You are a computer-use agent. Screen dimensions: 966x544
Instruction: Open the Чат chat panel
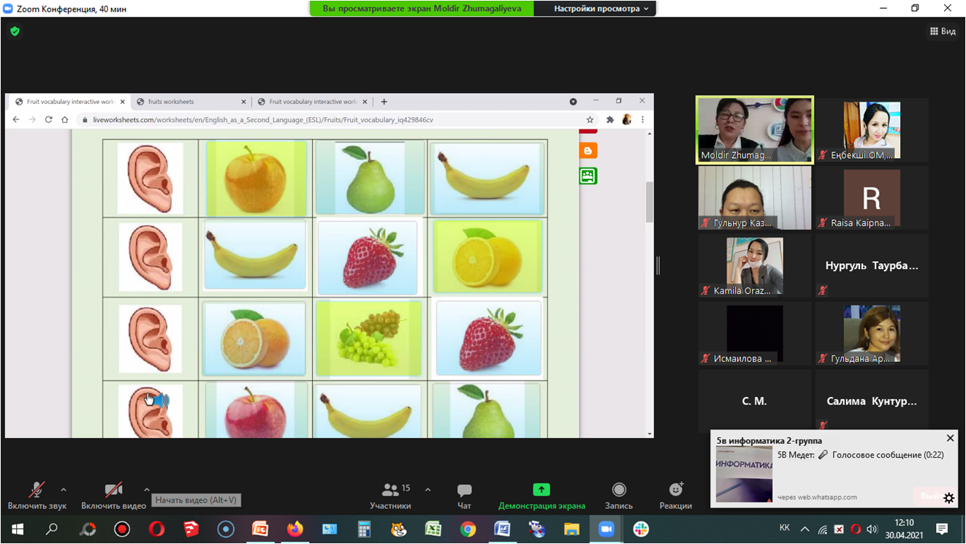464,495
